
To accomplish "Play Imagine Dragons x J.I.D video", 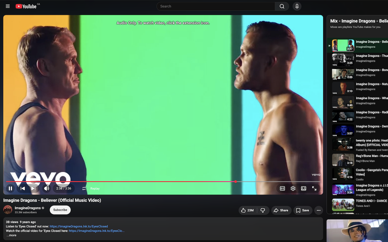I will pos(343,190).
